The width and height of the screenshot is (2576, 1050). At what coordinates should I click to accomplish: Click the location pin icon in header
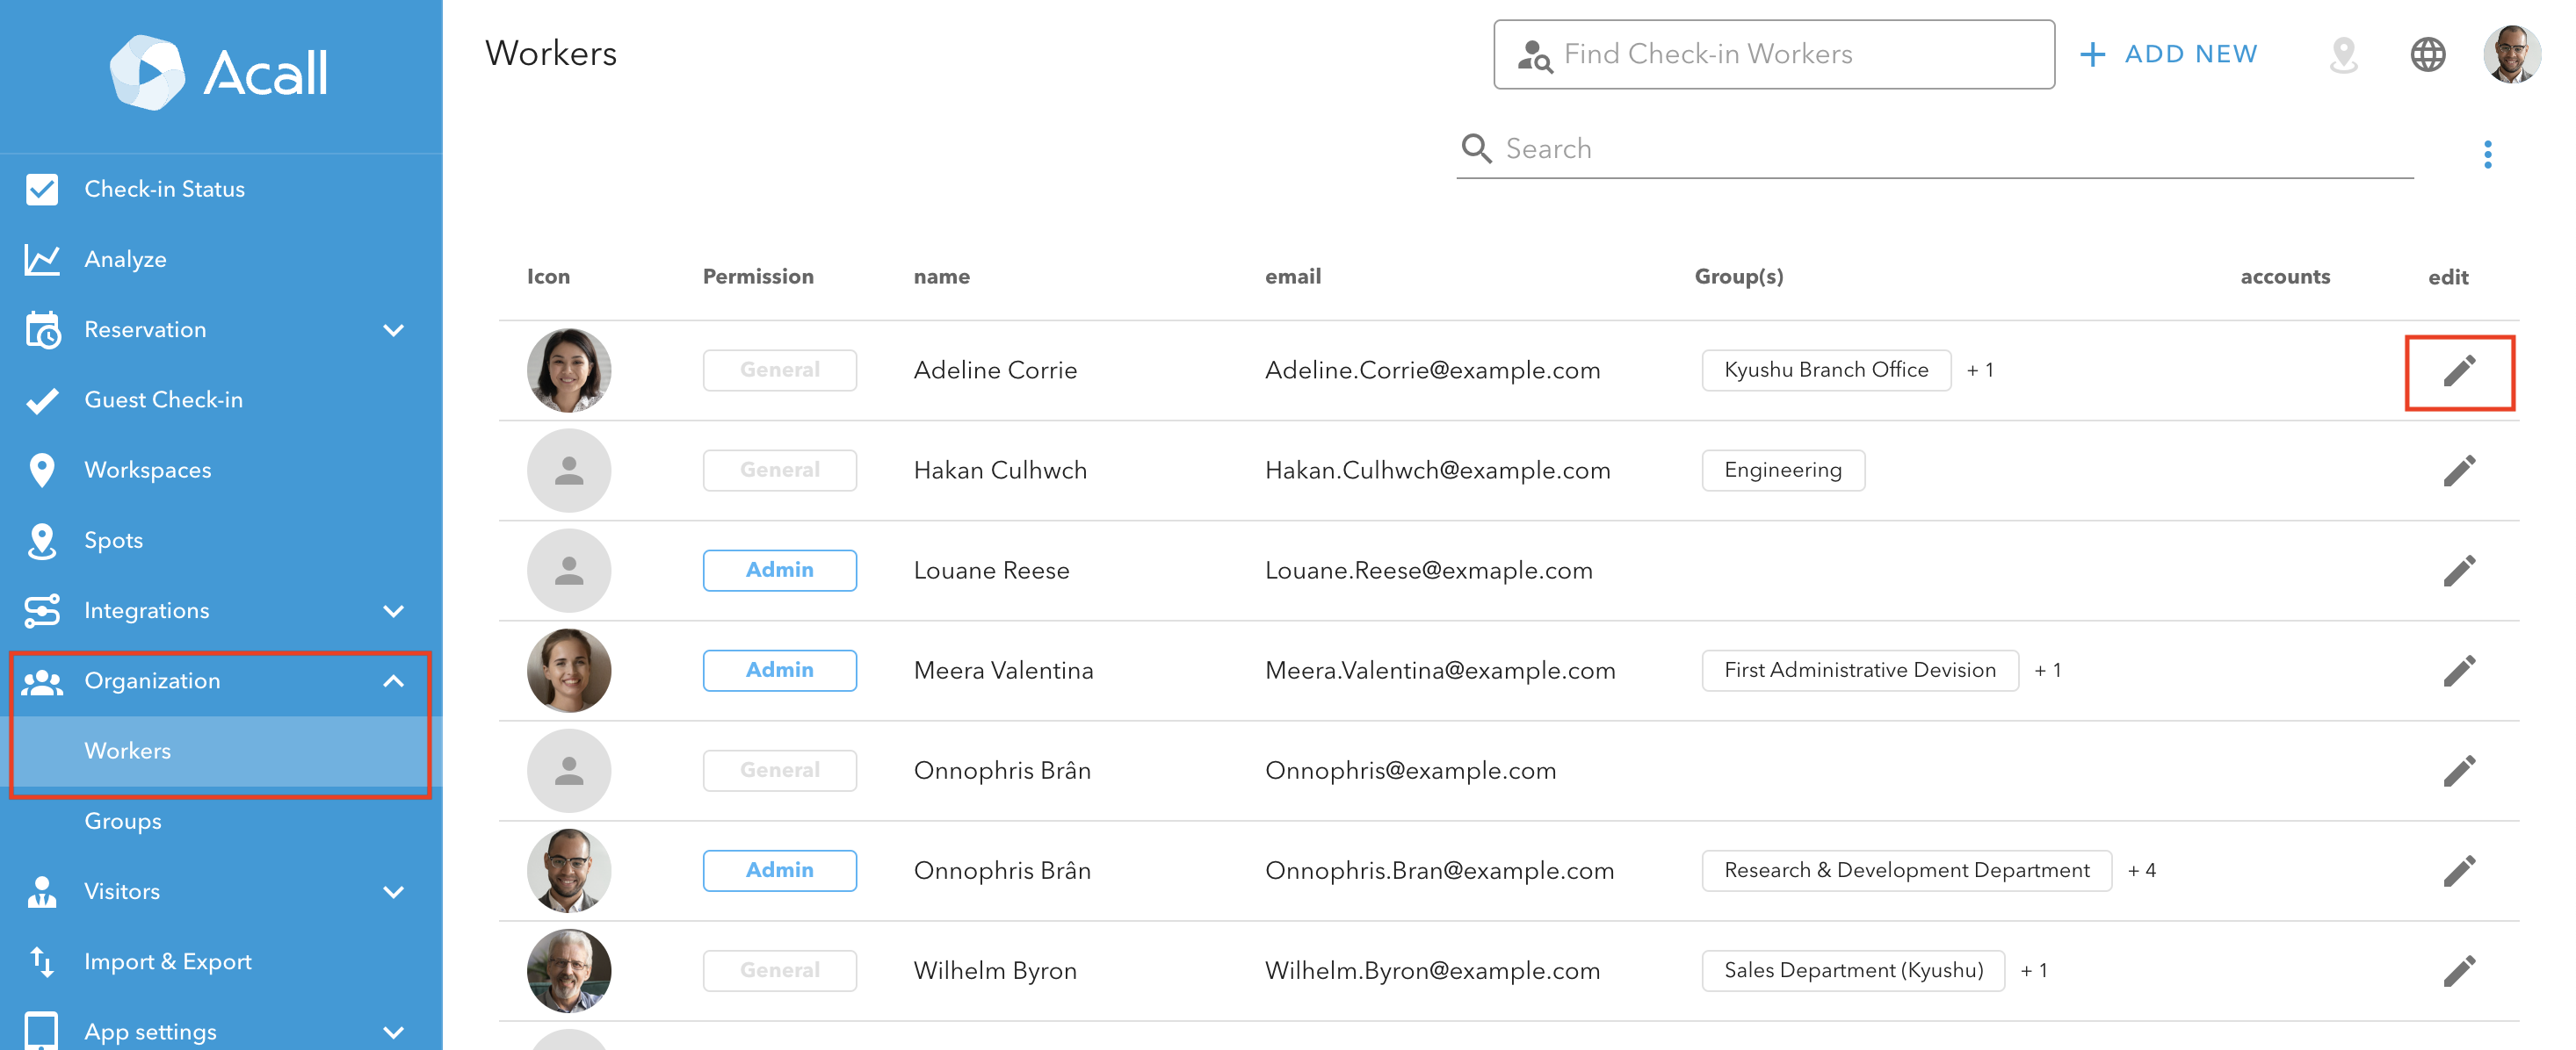(x=2342, y=54)
